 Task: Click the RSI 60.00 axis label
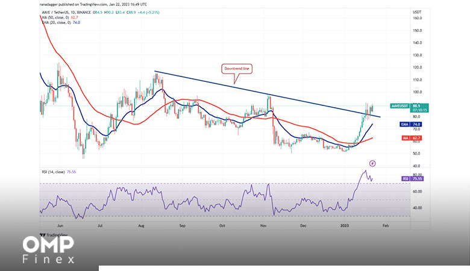coord(417,192)
